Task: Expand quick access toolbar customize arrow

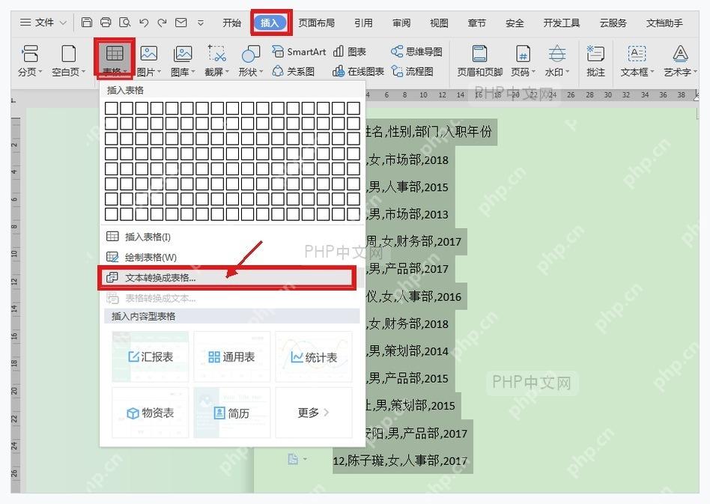Action: pyautogui.click(x=201, y=22)
